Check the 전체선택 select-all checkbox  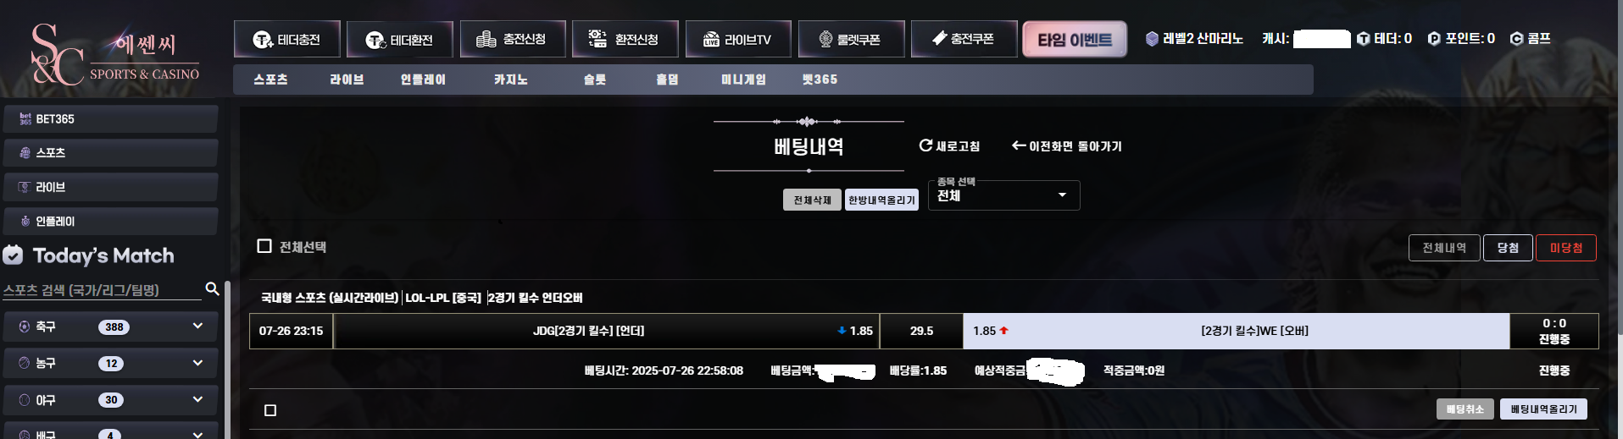coord(264,246)
